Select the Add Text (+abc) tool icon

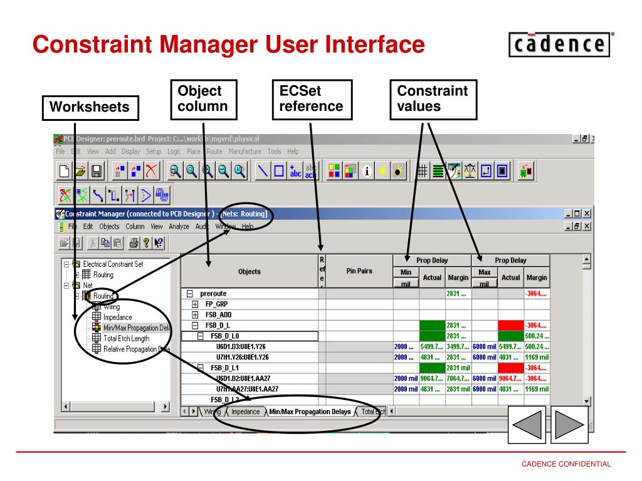click(x=295, y=170)
